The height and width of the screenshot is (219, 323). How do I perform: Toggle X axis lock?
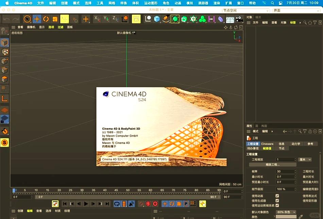tap(97, 19)
